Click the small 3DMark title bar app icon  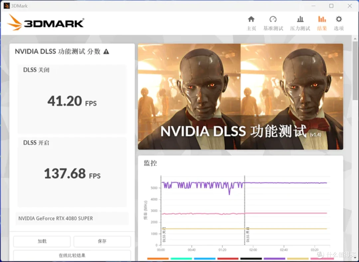(x=7, y=6)
